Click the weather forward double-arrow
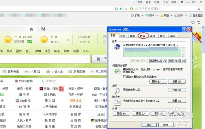This screenshot has height=129, width=205. [x=68, y=40]
